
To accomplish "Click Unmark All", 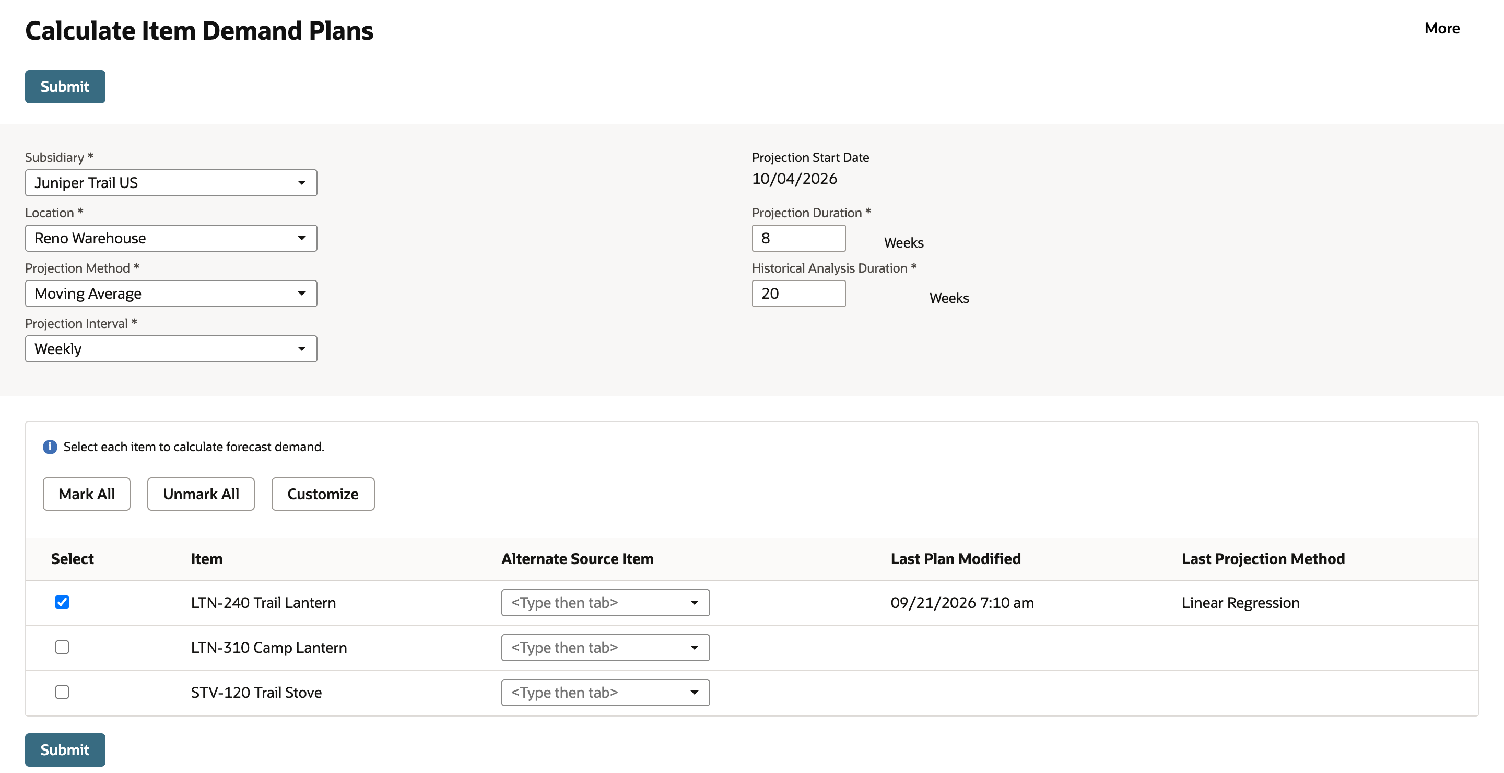I will pyautogui.click(x=201, y=494).
